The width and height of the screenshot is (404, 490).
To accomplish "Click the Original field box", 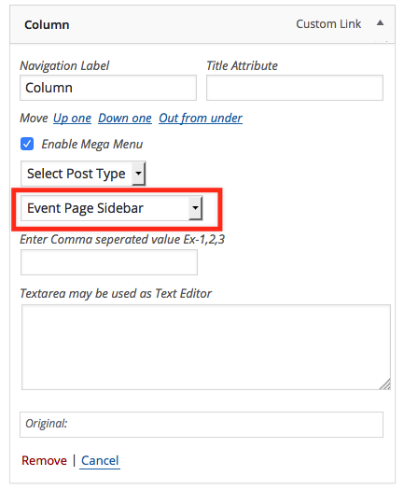I will tap(202, 425).
